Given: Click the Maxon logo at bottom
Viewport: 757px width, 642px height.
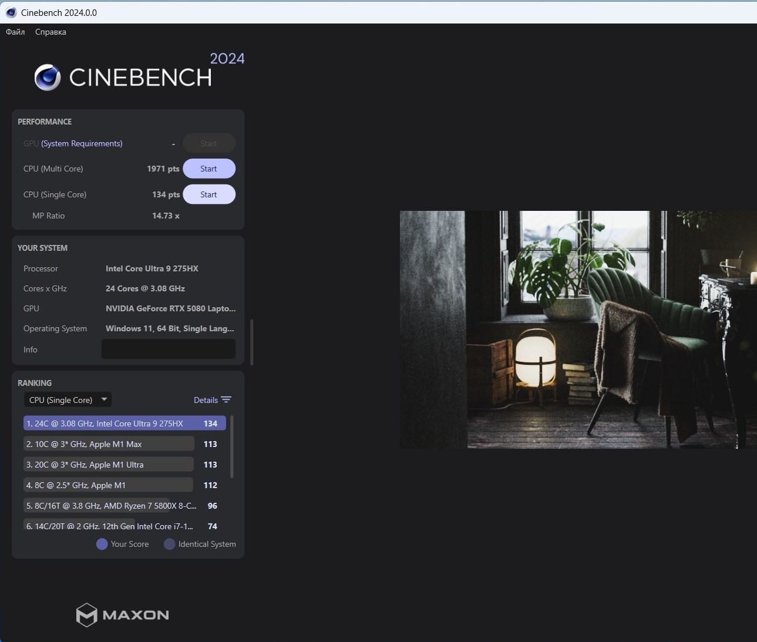Looking at the screenshot, I should (x=123, y=615).
